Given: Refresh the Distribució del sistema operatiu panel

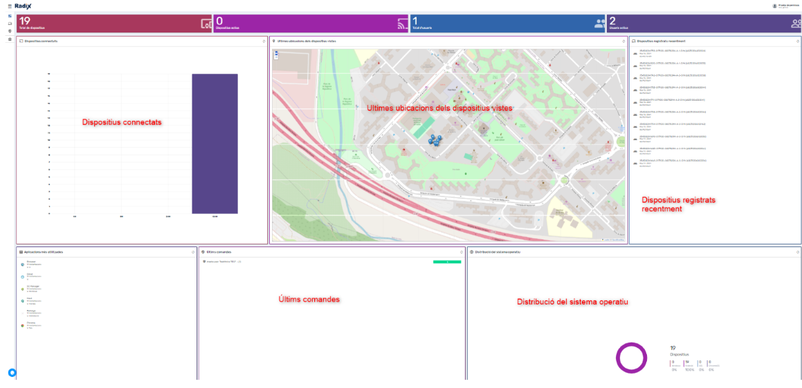Looking at the screenshot, I should [x=797, y=252].
